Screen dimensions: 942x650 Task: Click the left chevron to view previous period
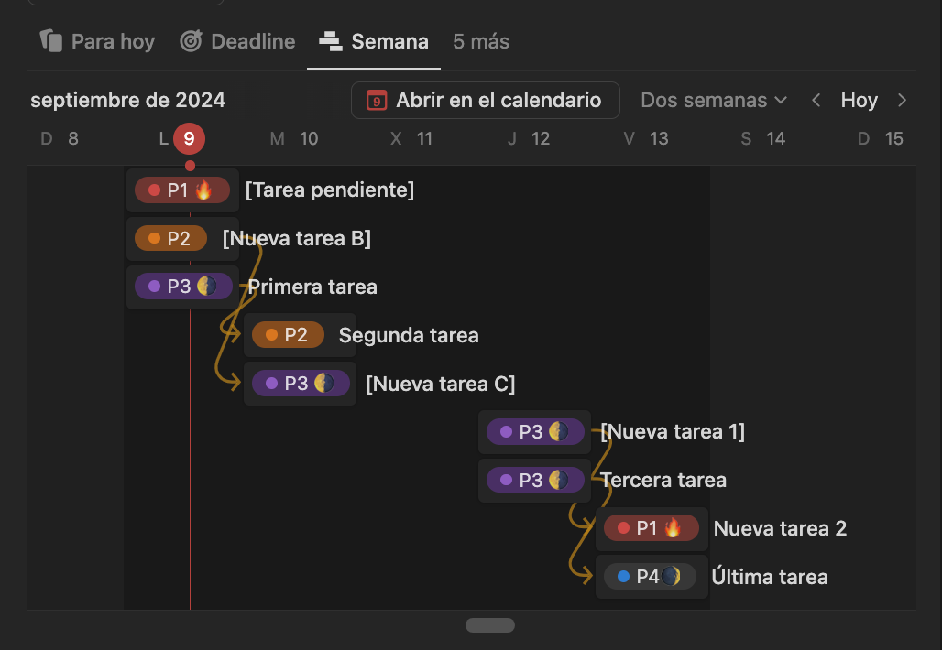pyautogui.click(x=816, y=101)
